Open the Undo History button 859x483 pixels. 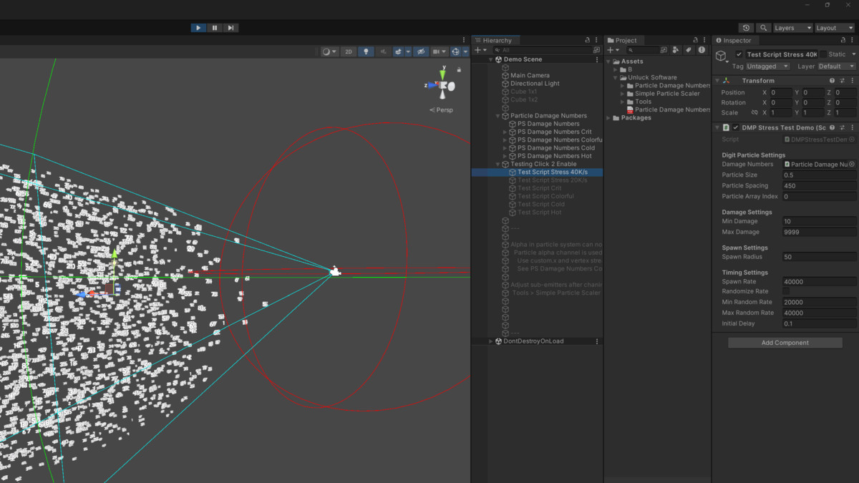tap(746, 28)
